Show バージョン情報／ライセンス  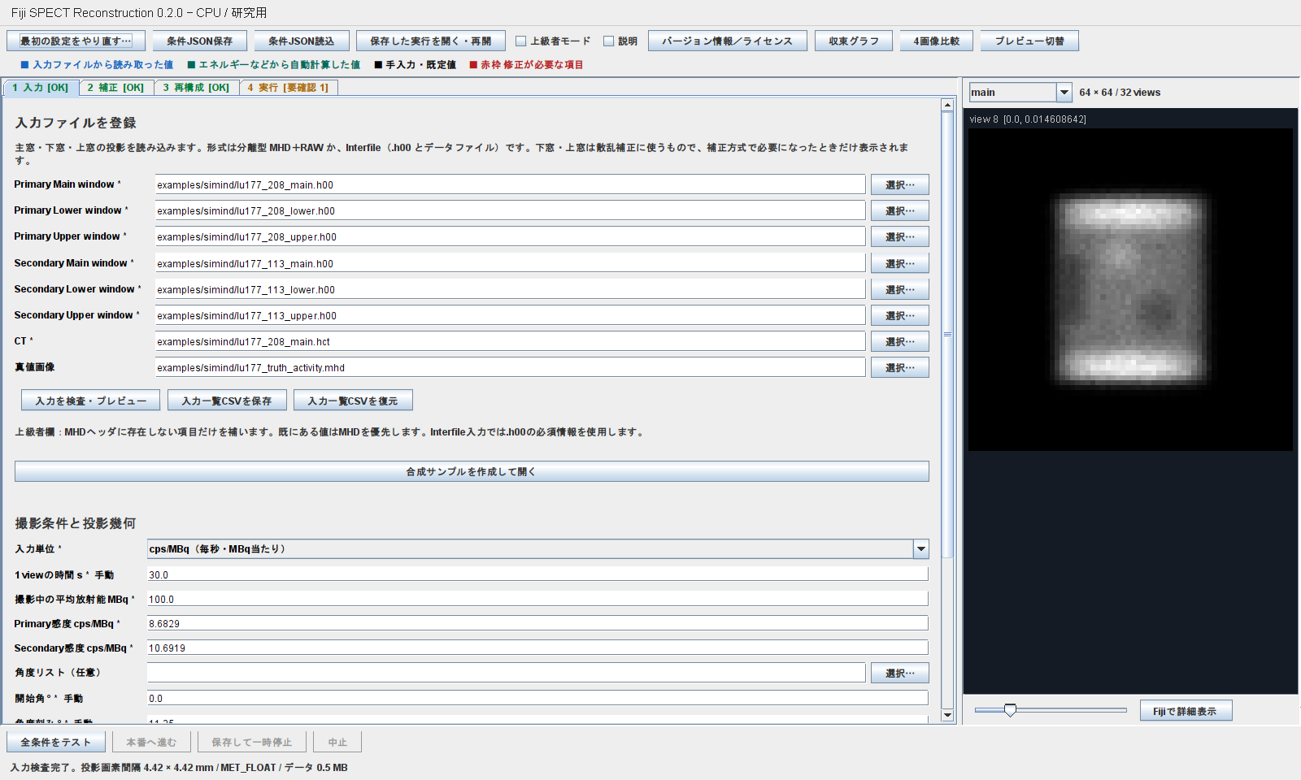[x=727, y=41]
